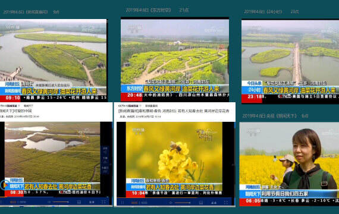Toggle fullscreen in wetland video player

103,202
